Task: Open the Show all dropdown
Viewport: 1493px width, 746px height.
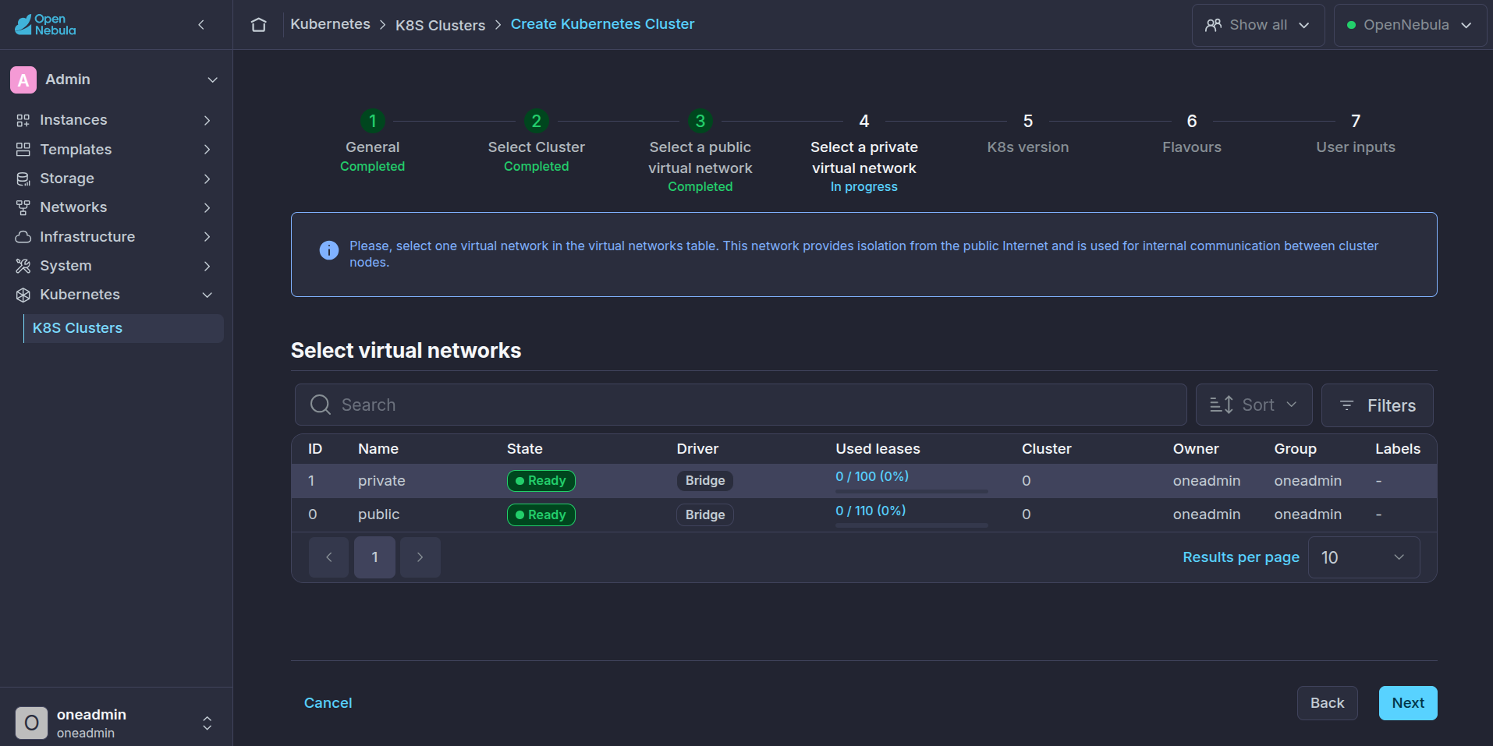Action: (1258, 25)
